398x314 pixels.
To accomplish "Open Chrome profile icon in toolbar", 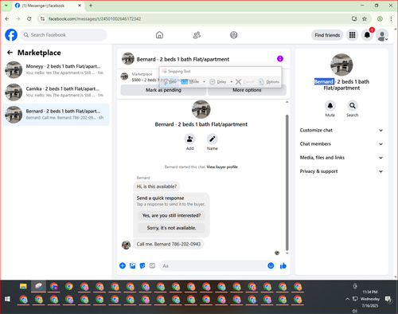I will coord(380,19).
